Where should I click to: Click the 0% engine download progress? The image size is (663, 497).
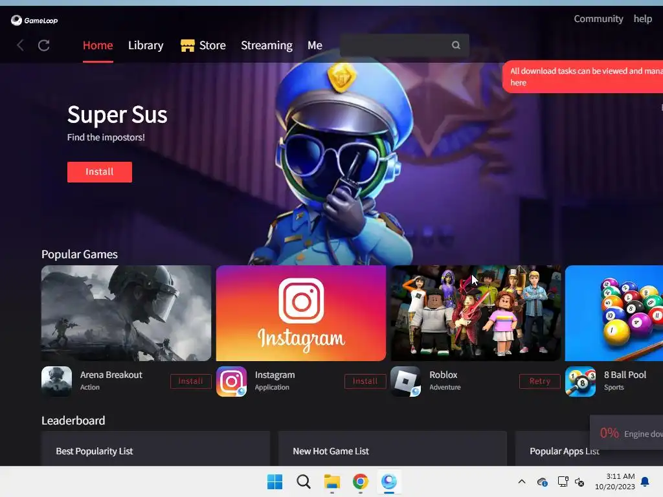627,433
